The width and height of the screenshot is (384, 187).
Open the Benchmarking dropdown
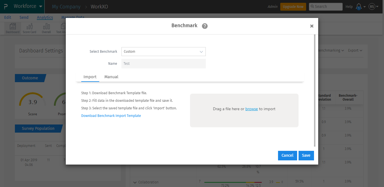pyautogui.click(x=331, y=50)
